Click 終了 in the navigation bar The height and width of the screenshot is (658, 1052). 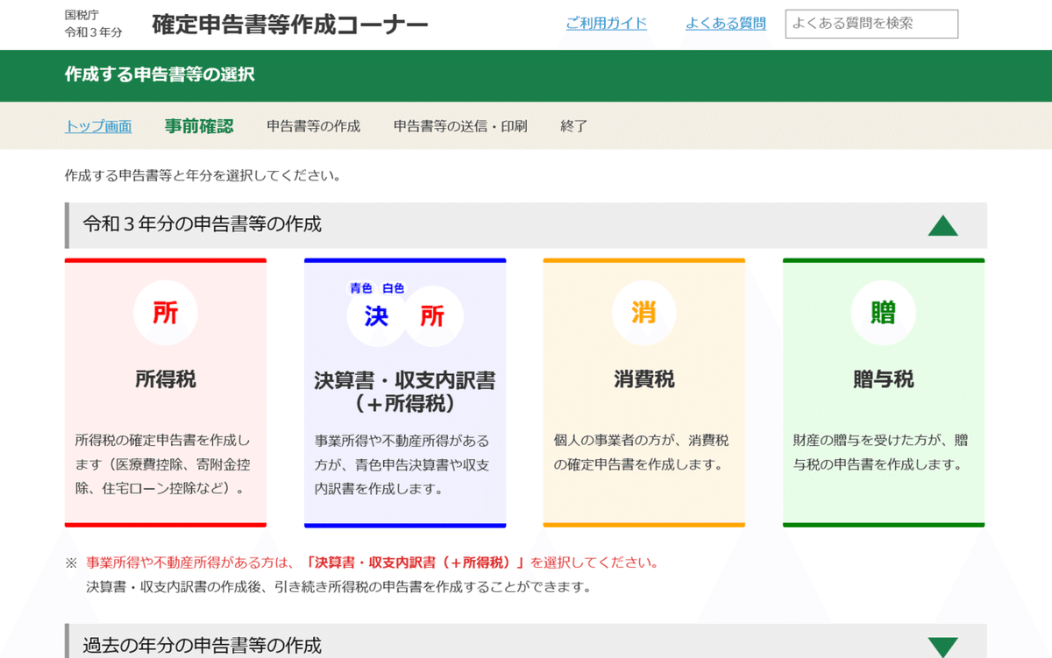(x=572, y=125)
